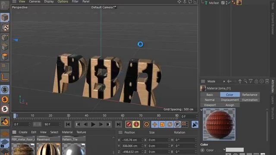This screenshot has height=155, width=276.
Task: Click the Record Active Objects key icon
Action: (129, 124)
